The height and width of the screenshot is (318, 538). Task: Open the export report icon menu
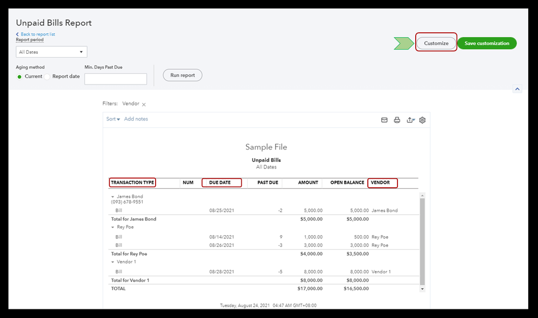411,120
